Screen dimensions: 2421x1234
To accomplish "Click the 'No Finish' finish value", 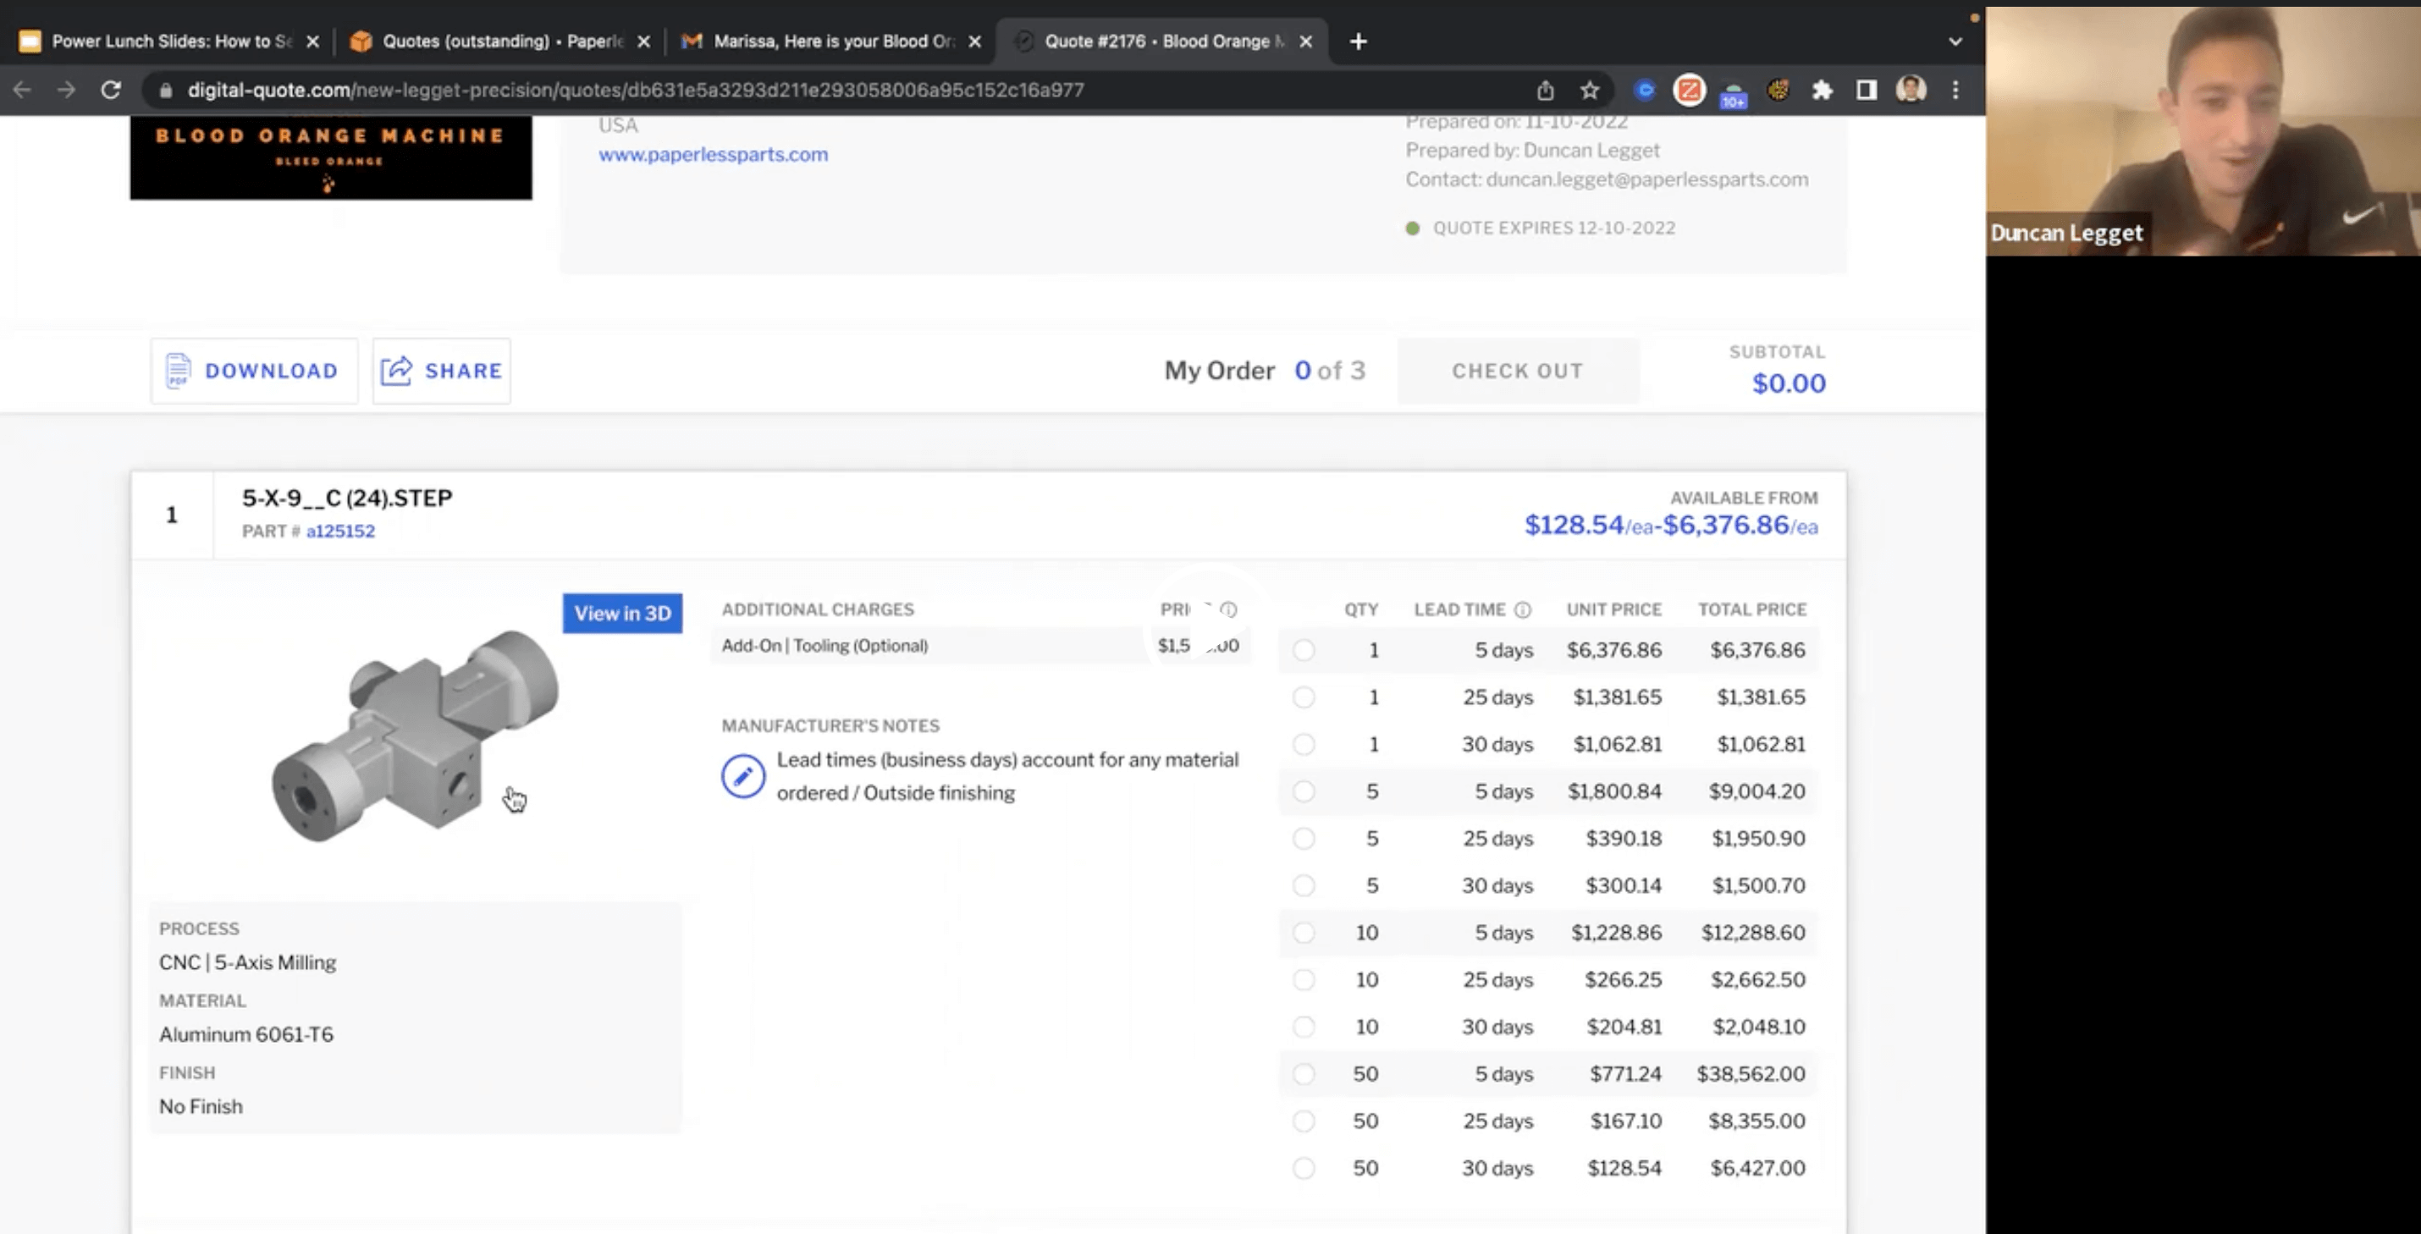I will tap(200, 1107).
